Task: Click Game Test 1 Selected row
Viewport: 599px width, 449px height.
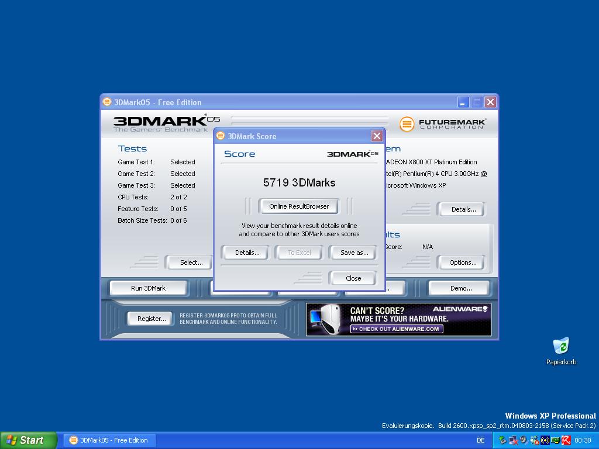Action: (x=156, y=162)
